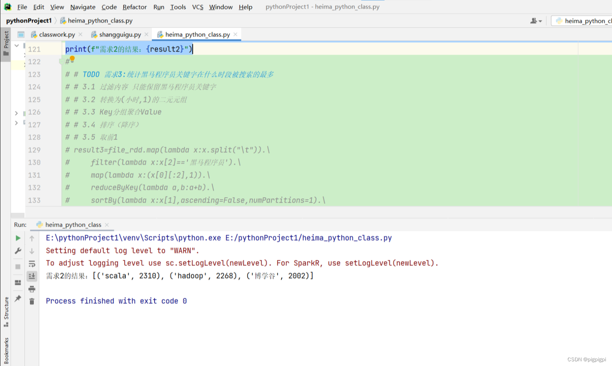
Task: Click the 'Setting default log level' output line
Action: 123,251
